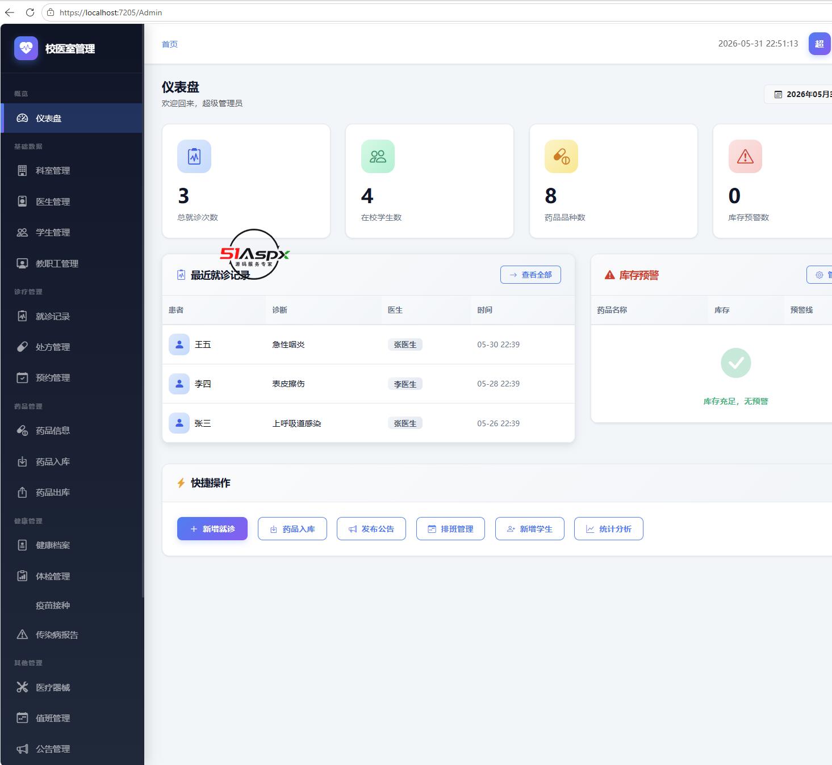Click the 药品入库 quick action button
Viewport: 832px width, 765px height.
pyautogui.click(x=292, y=528)
